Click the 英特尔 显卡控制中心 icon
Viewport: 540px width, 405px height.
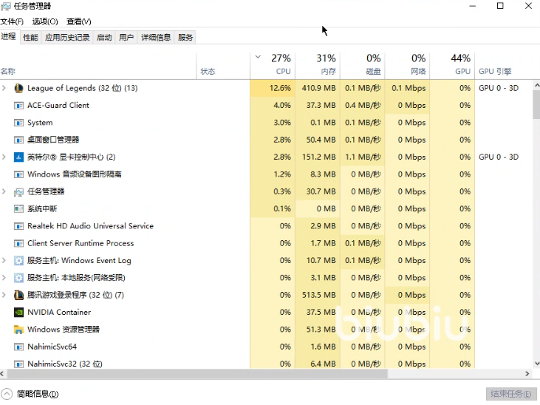19,157
